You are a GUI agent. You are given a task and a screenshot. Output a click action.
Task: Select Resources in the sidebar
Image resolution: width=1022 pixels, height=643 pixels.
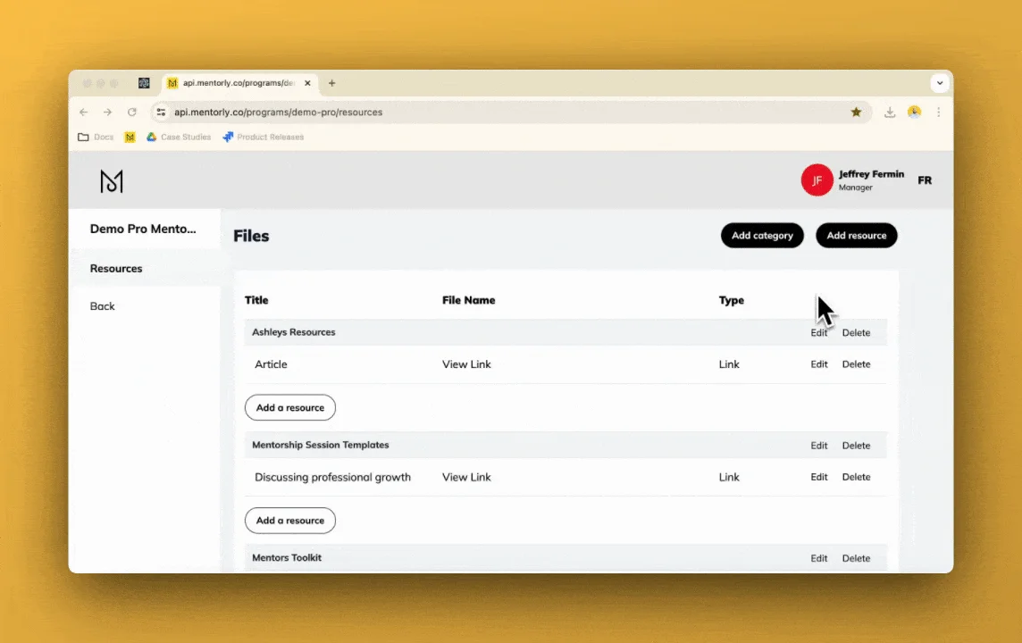[x=116, y=269]
